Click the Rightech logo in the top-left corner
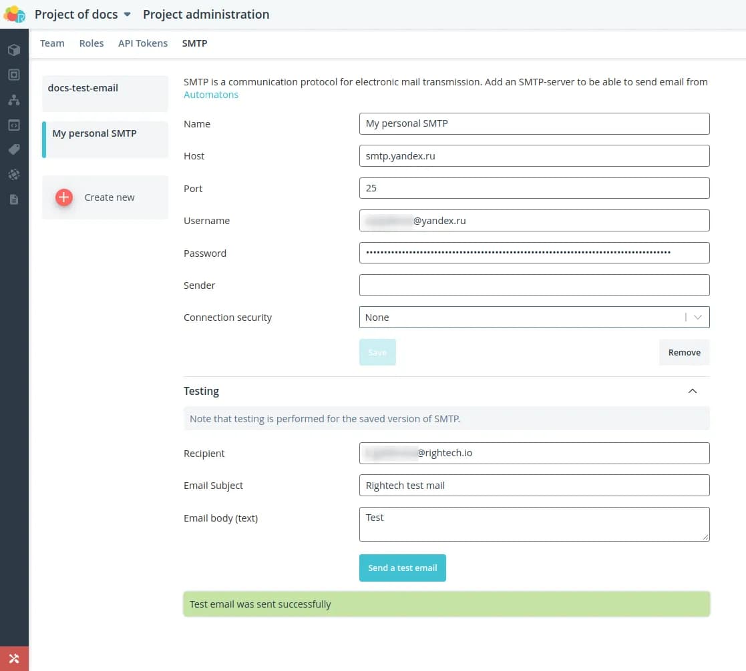The height and width of the screenshot is (671, 746). (14, 14)
